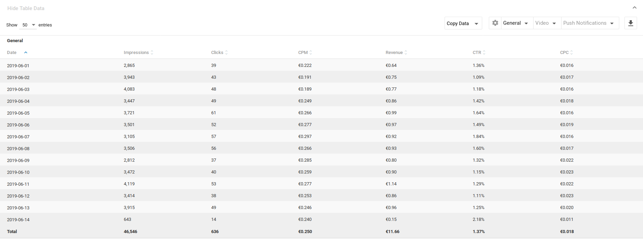Sort by Revenue column arrows
This screenshot has width=643, height=239.
coord(406,53)
